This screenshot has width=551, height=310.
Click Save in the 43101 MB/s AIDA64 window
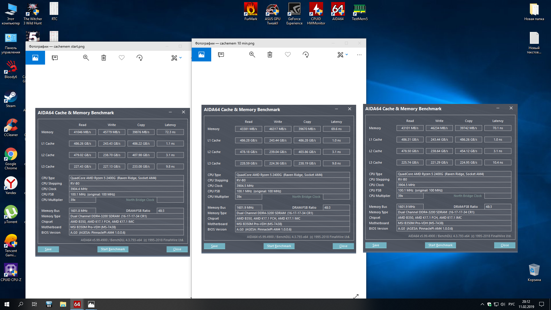coord(376,245)
